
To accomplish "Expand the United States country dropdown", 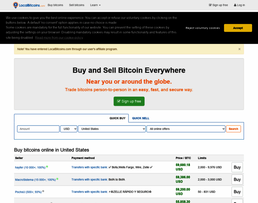I will pyautogui.click(x=112, y=129).
